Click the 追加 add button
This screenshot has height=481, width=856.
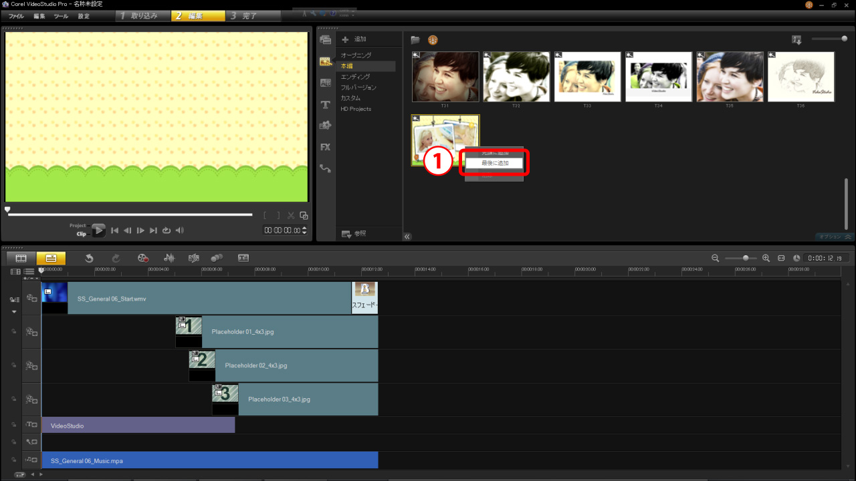coord(354,39)
